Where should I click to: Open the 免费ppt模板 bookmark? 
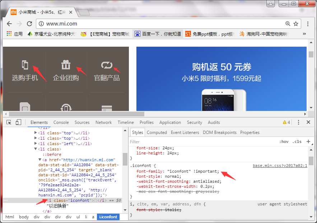tap(209, 34)
